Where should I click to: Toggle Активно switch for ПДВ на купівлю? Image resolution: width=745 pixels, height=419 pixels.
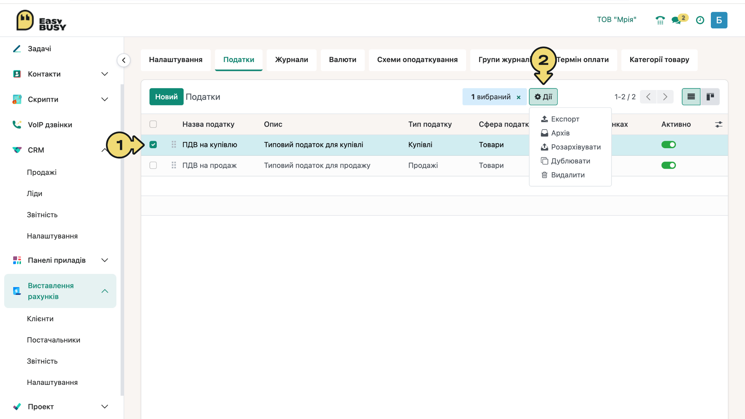click(669, 145)
